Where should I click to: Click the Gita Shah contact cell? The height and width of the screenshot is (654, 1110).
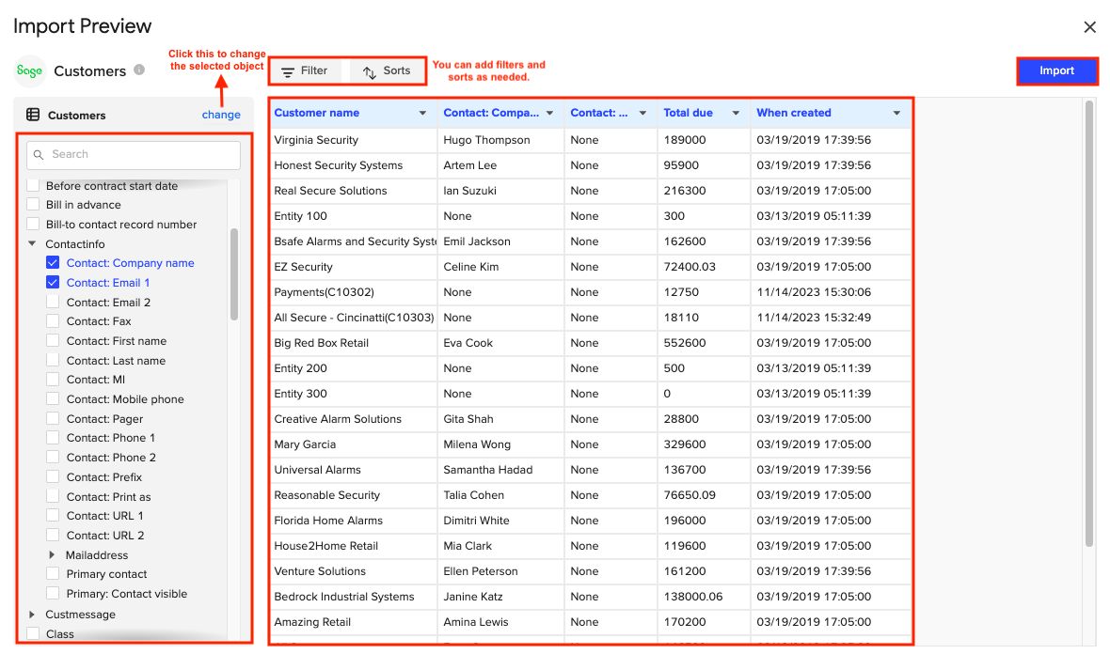(x=500, y=419)
